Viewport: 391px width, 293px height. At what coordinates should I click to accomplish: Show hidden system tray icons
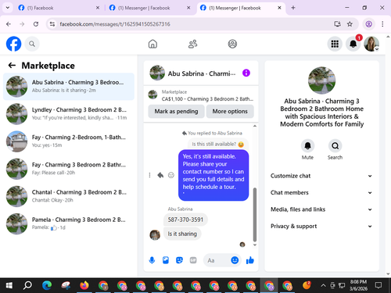pos(323,285)
